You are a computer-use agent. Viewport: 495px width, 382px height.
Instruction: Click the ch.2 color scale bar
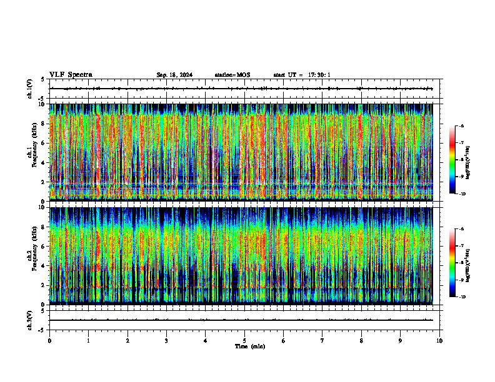pos(452,263)
